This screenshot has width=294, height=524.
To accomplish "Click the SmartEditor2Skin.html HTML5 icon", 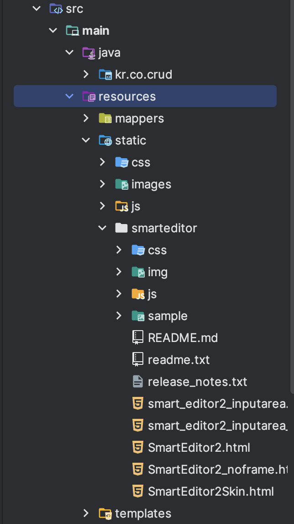I will tap(138, 491).
